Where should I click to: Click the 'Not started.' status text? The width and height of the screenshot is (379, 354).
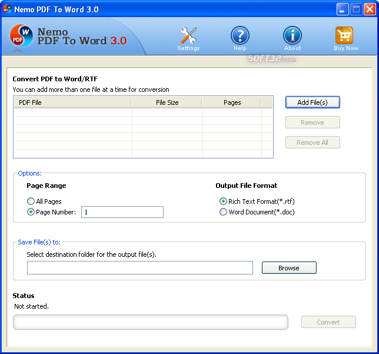(31, 306)
